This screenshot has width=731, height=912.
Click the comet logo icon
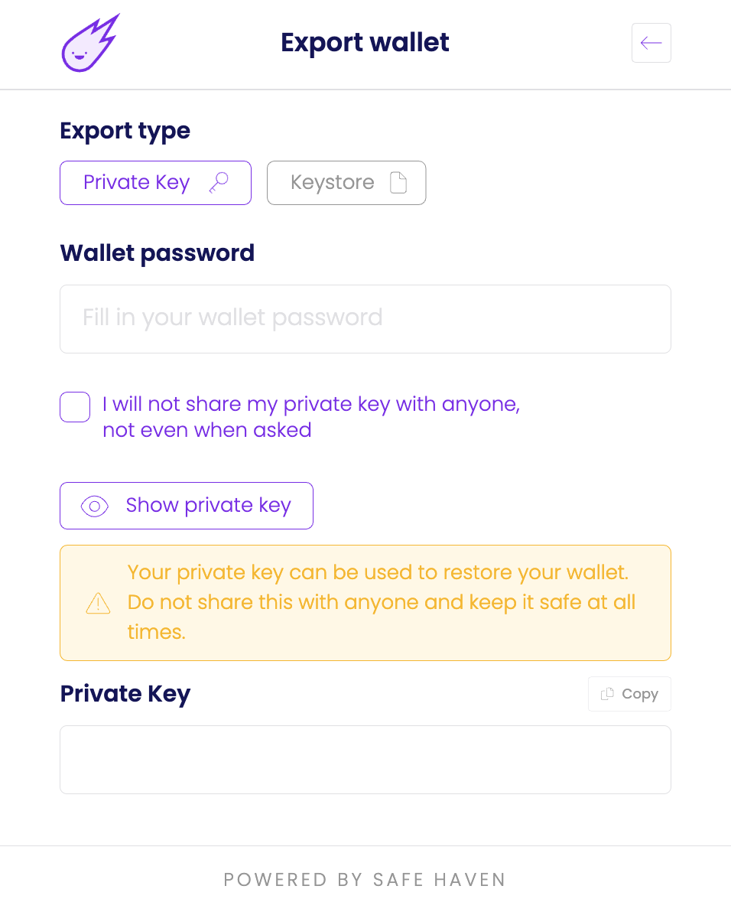90,44
